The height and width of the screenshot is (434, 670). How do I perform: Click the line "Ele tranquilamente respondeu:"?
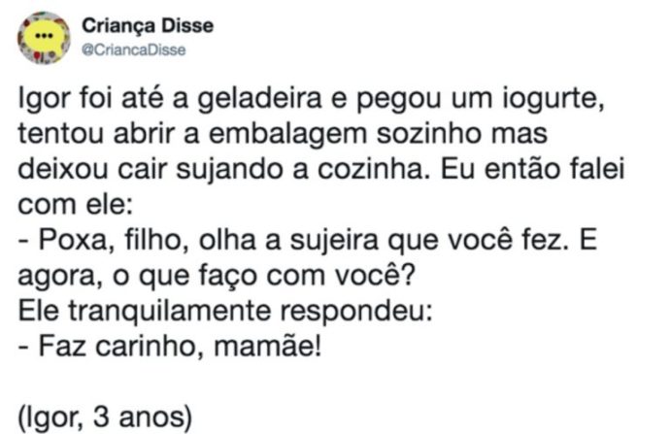[x=225, y=312]
